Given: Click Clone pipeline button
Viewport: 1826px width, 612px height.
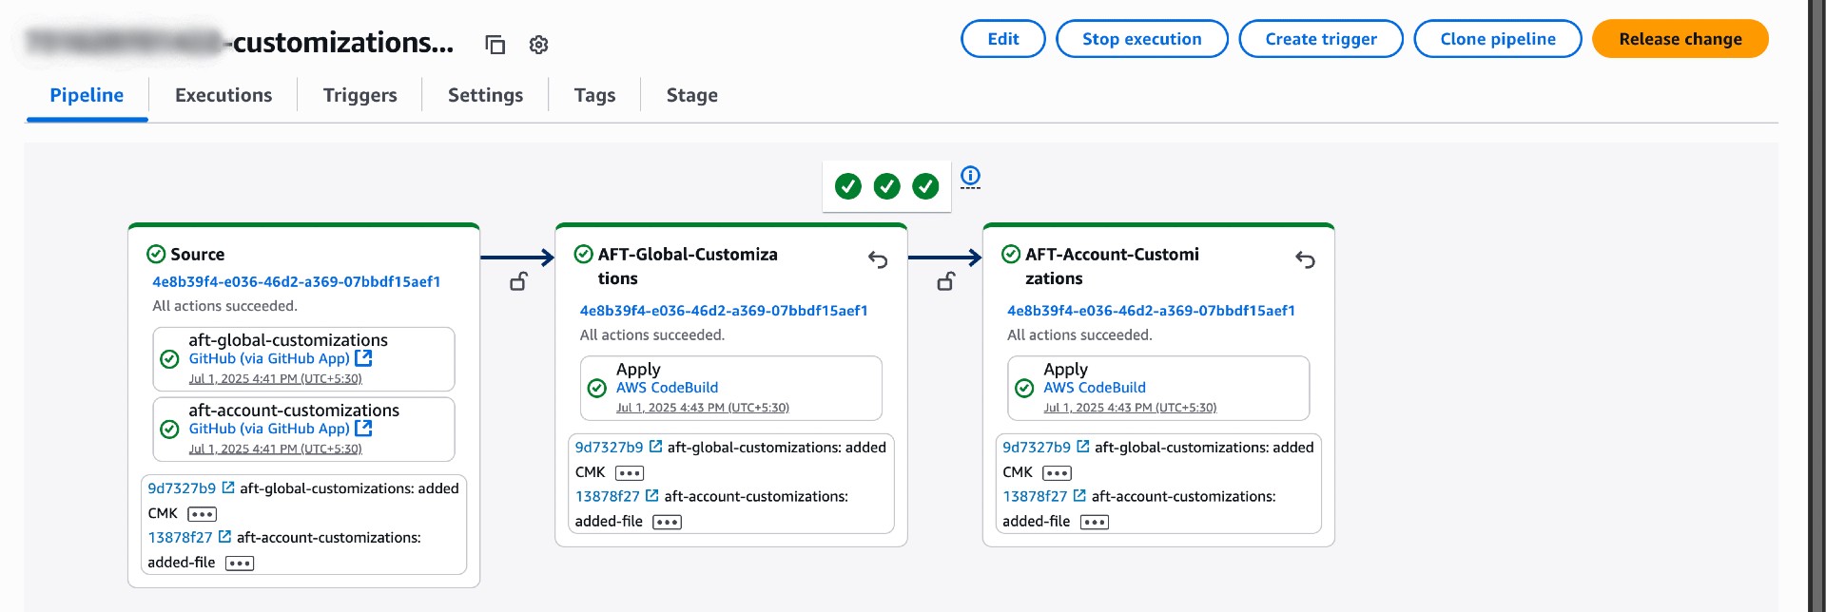Looking at the screenshot, I should [1498, 39].
